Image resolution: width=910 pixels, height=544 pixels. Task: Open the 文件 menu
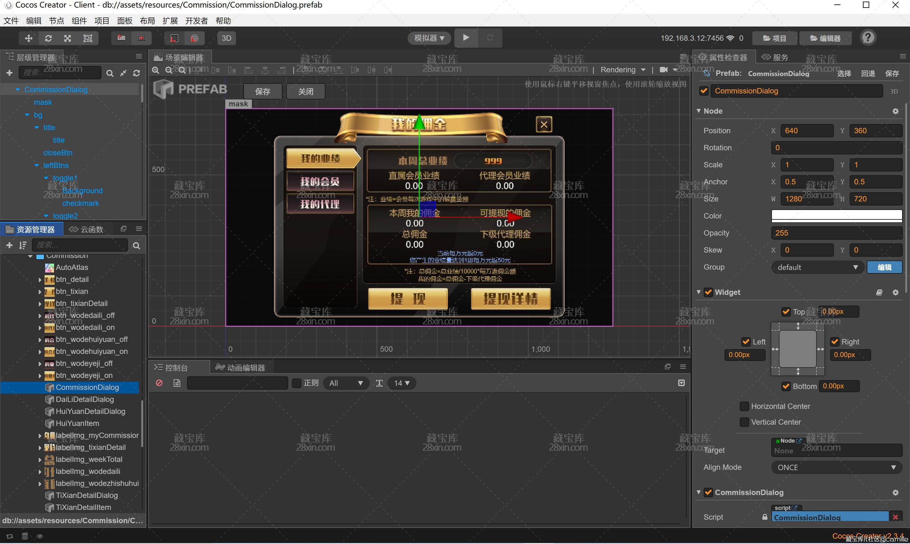click(11, 21)
